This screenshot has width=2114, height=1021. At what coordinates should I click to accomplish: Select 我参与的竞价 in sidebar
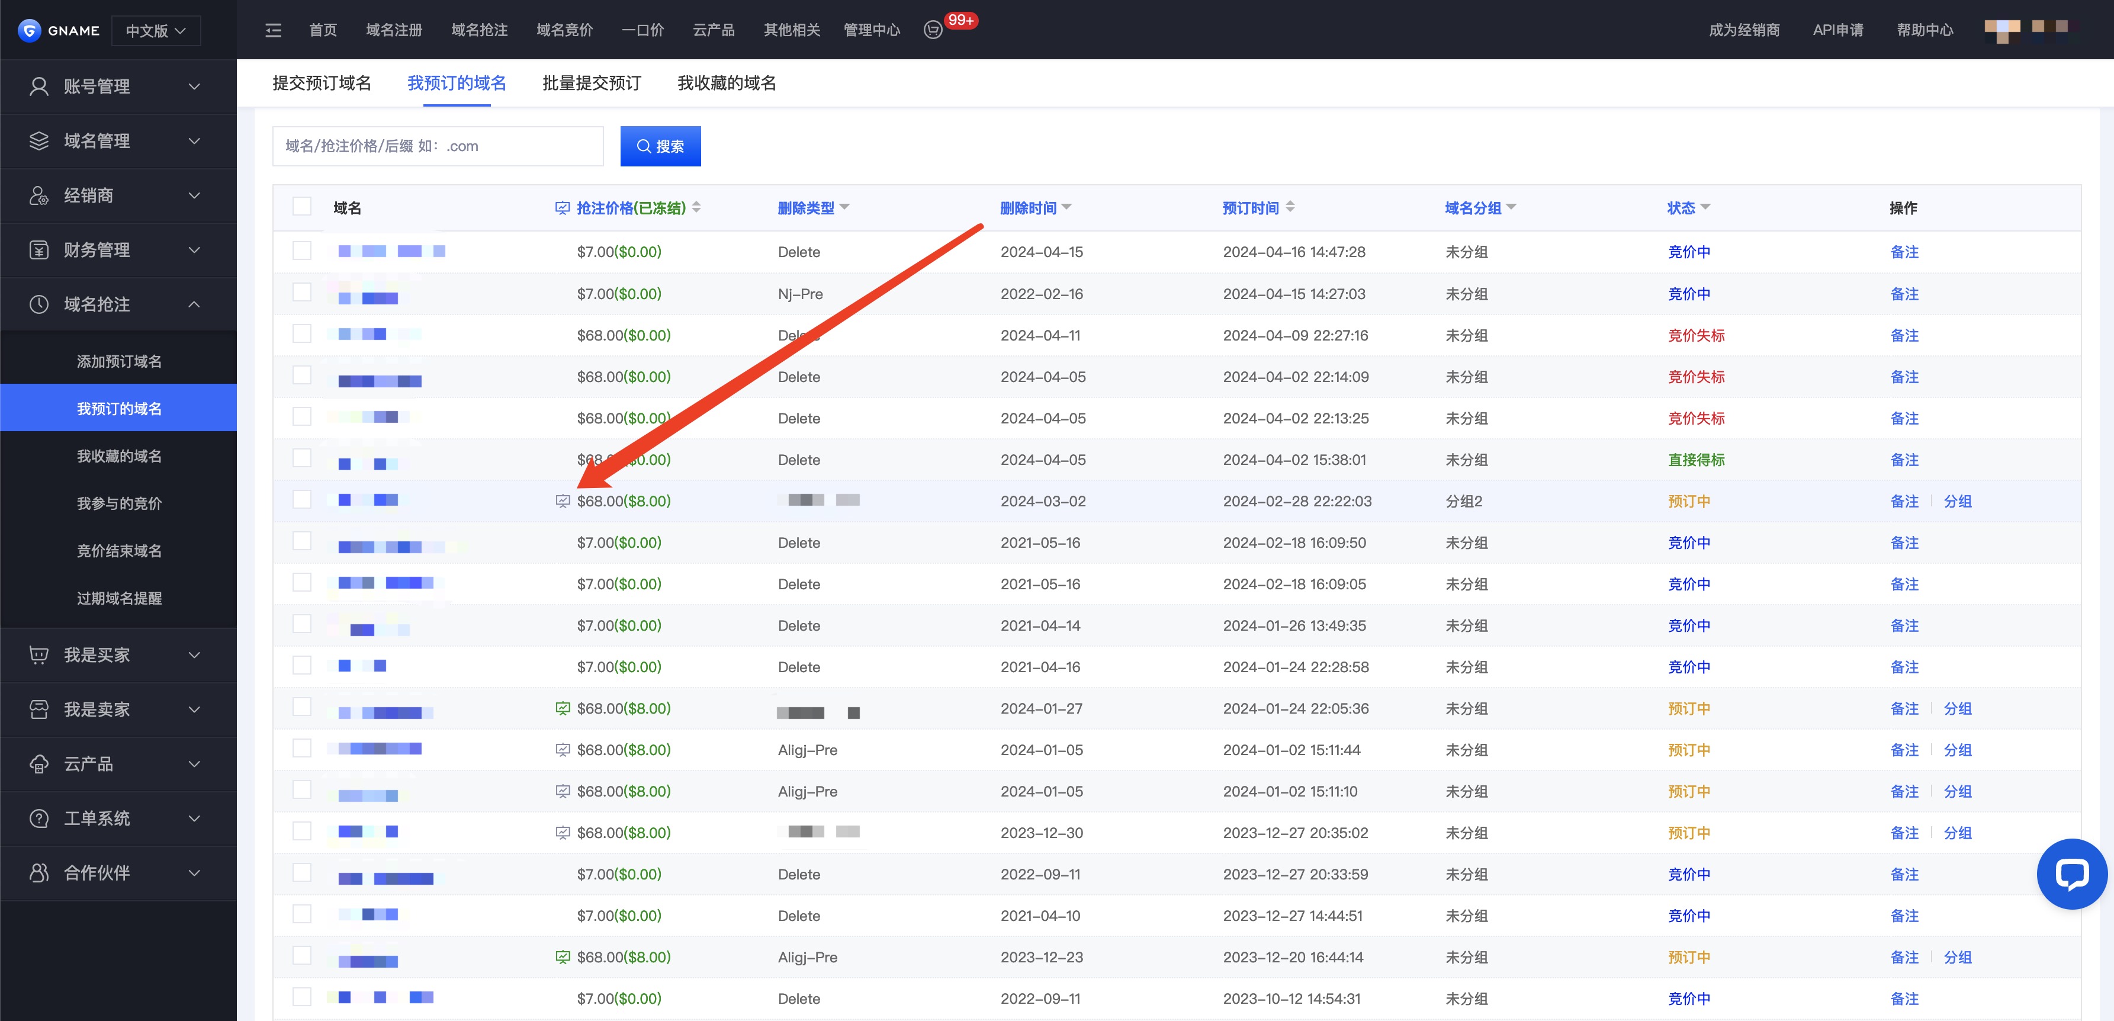pos(119,503)
